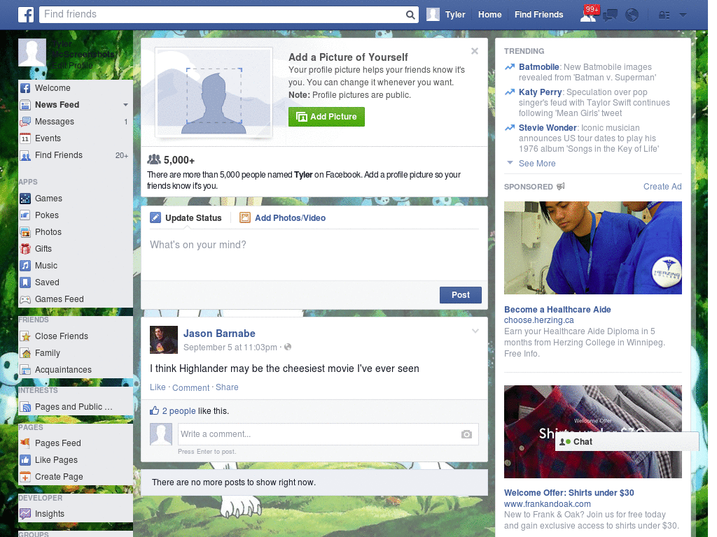Open the 5,000+ friends count icon
This screenshot has height=537, width=717.
153,159
